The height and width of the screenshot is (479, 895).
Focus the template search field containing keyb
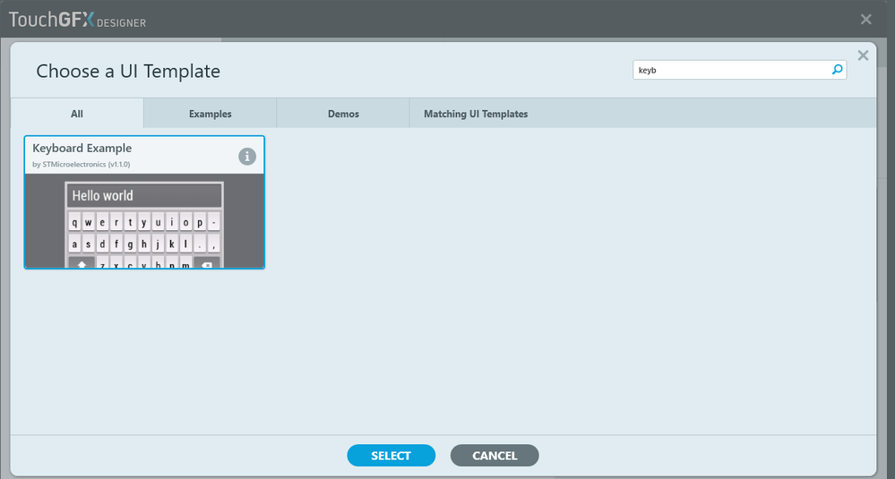739,70
